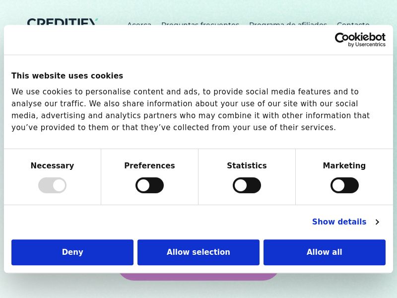Click the Allow selection button
The image size is (397, 298).
[x=198, y=252]
